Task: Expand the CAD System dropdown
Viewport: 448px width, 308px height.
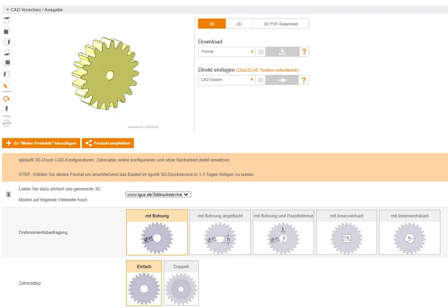Action: (x=227, y=80)
